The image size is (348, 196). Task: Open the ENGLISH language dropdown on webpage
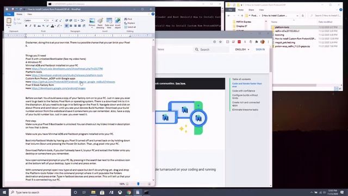242,50
